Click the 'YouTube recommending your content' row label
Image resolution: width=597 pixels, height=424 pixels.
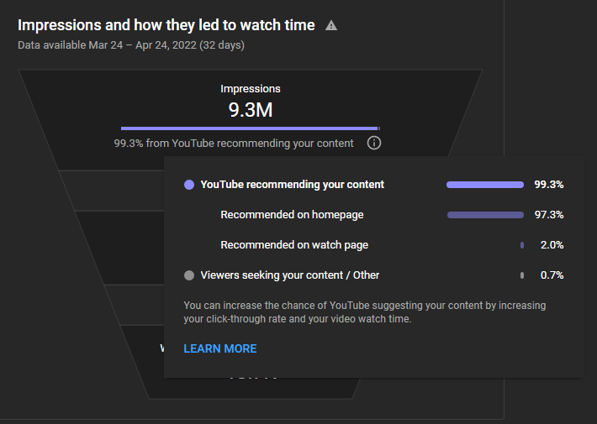(292, 185)
